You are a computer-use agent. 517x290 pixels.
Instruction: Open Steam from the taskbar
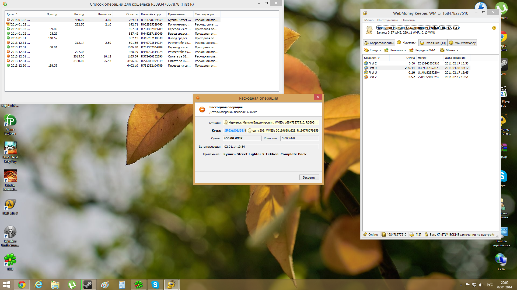pyautogui.click(x=88, y=285)
